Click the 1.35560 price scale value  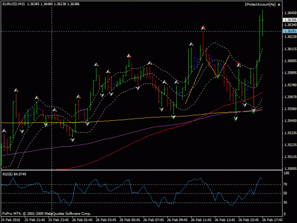coord(290,109)
